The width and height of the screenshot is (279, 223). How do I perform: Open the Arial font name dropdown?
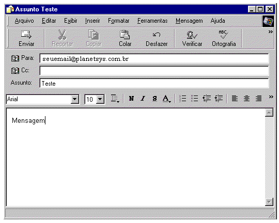coord(75,99)
